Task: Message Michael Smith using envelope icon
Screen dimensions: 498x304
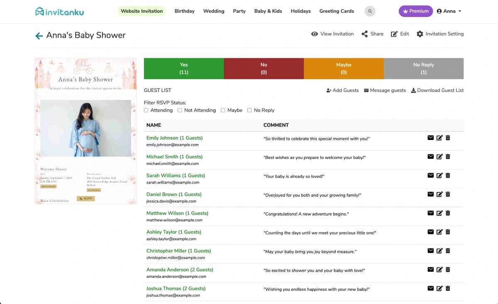Action: (430, 157)
